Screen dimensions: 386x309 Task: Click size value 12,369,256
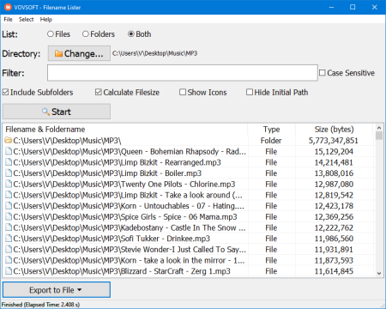coord(334,216)
